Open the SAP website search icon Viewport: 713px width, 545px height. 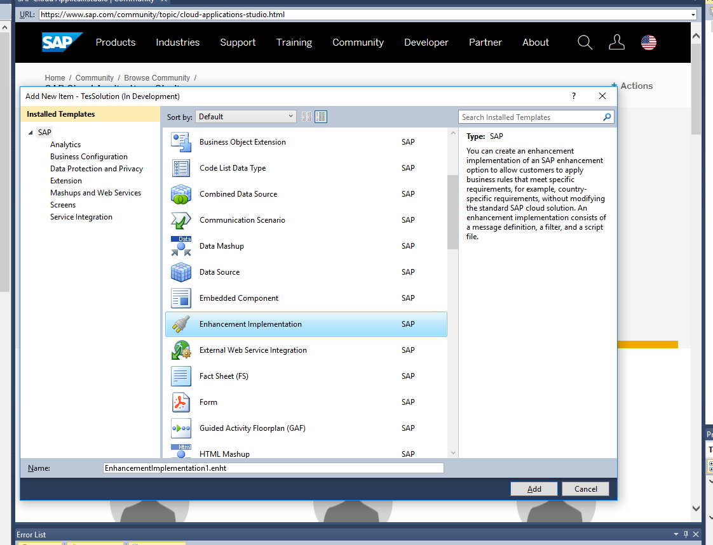tap(585, 43)
